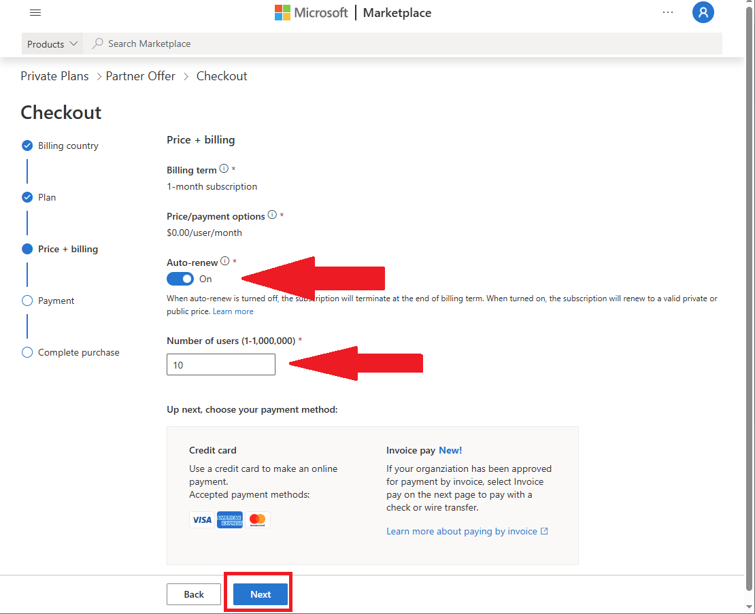Focus the Number of users field
Viewport: 755px width, 614px height.
[221, 364]
